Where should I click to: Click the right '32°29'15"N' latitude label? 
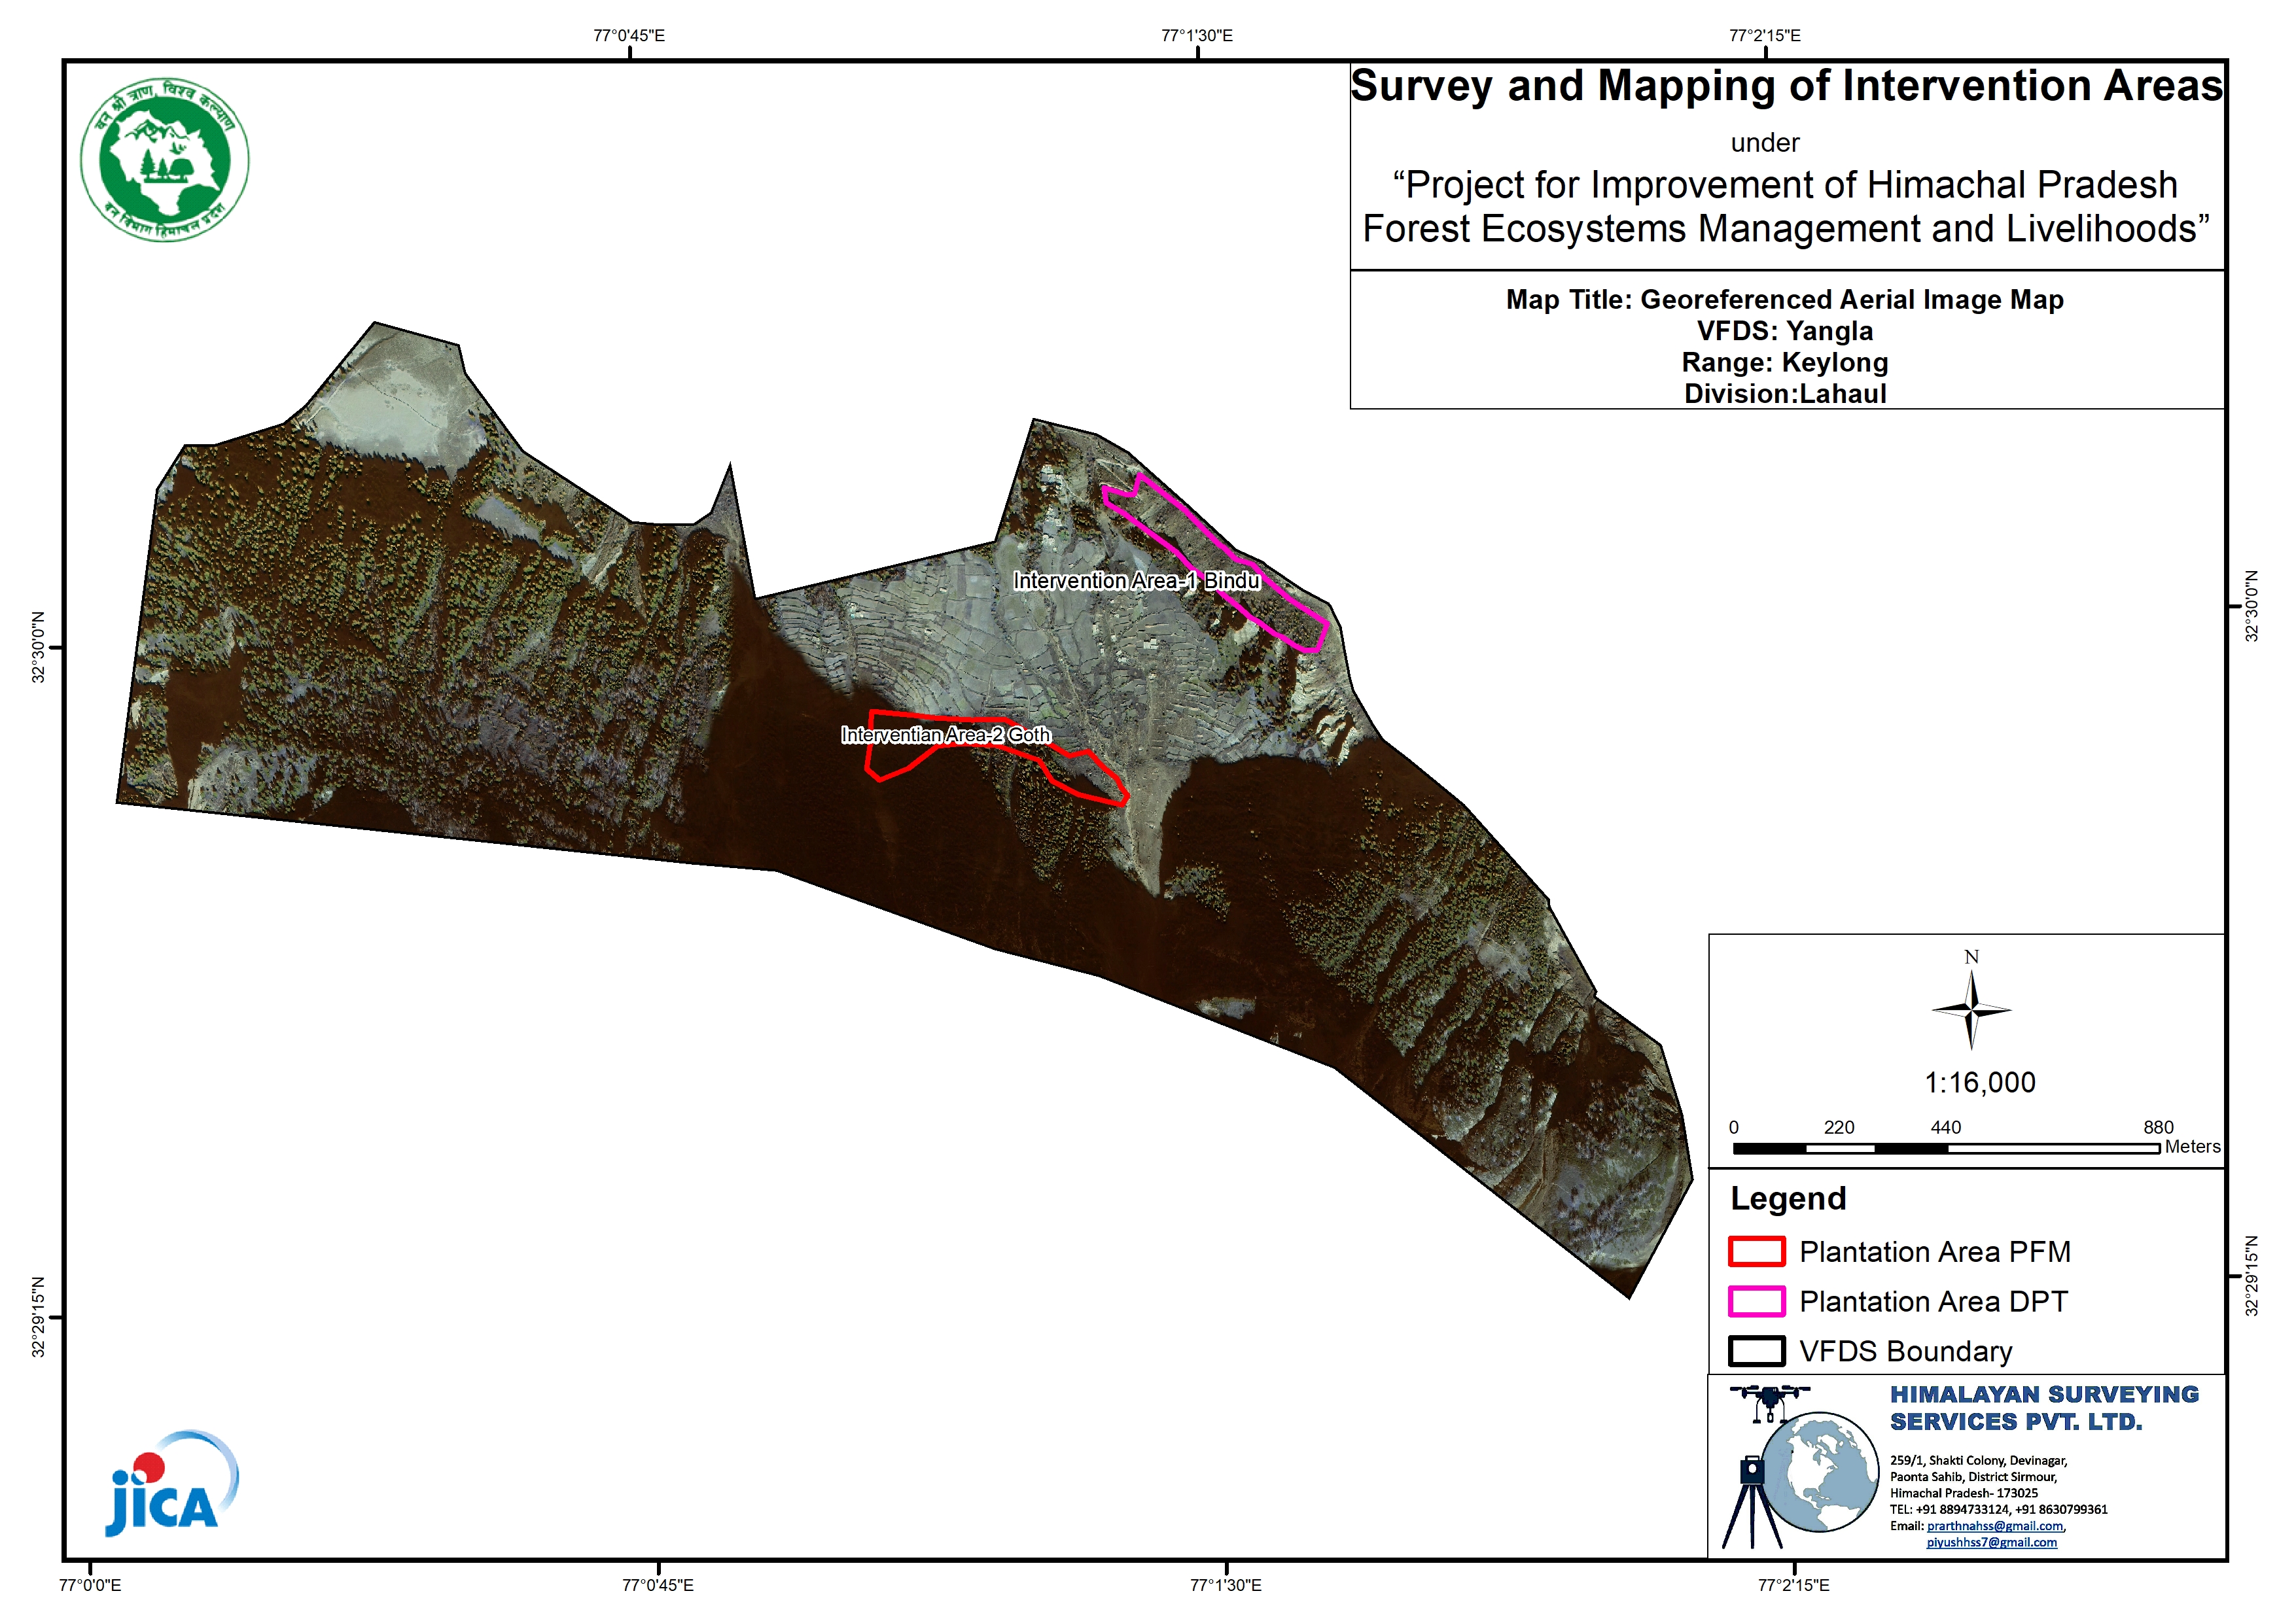click(2252, 1276)
